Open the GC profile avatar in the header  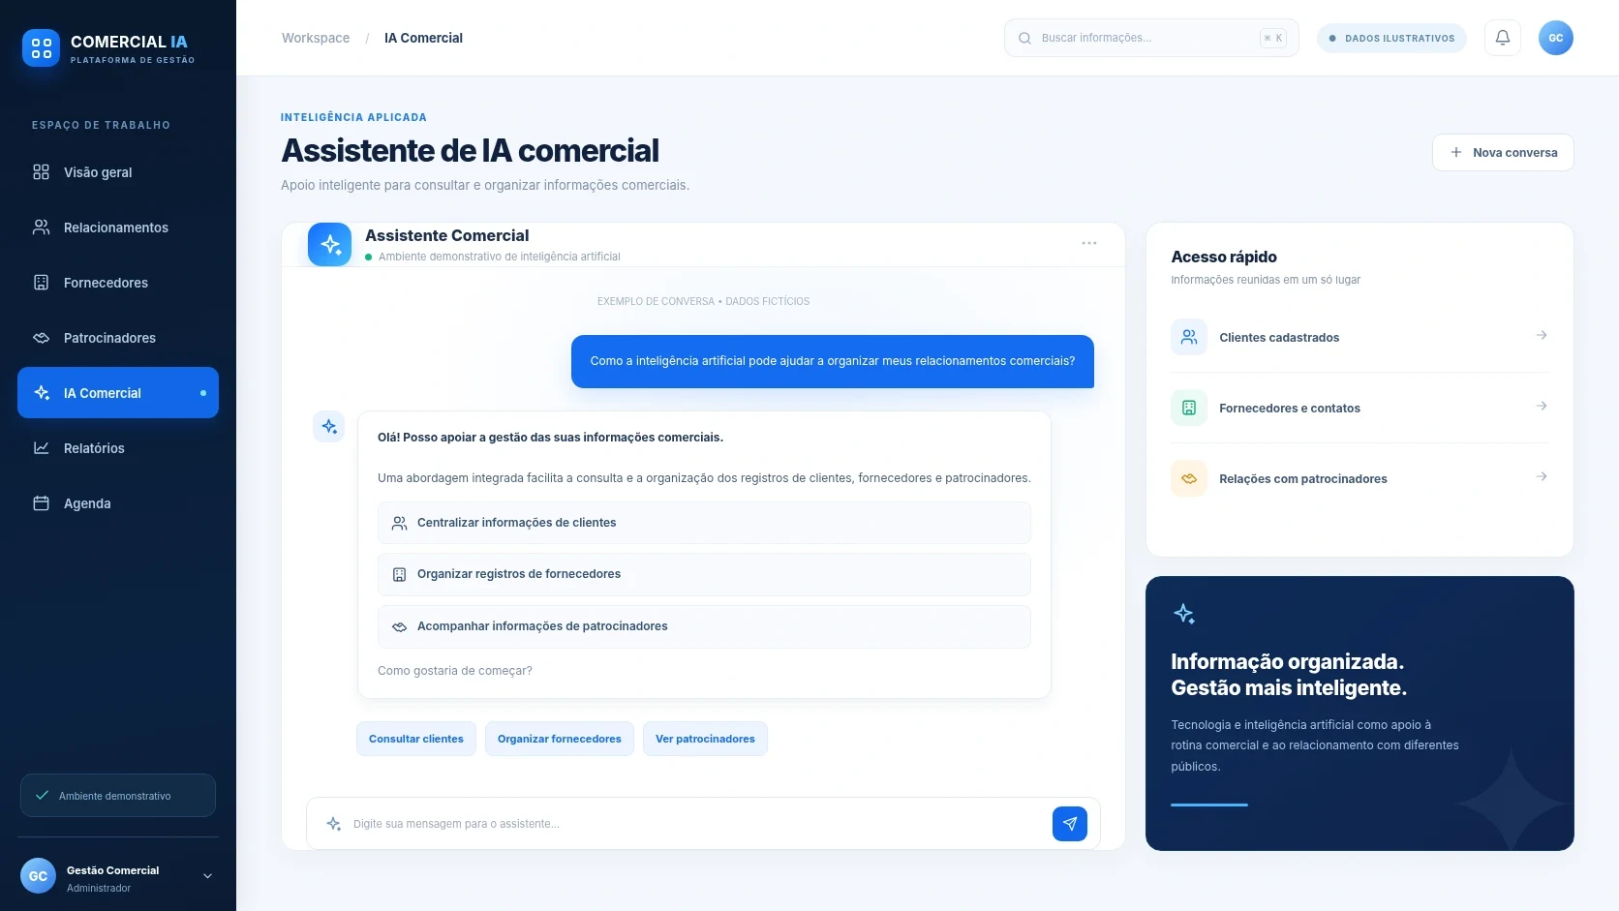click(x=1556, y=38)
